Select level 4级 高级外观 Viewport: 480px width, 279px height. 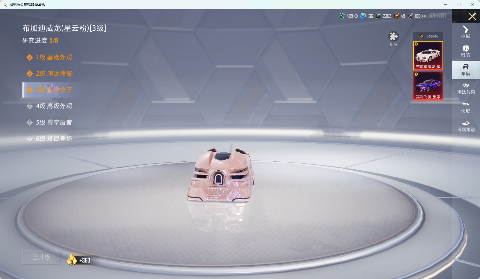click(49, 106)
